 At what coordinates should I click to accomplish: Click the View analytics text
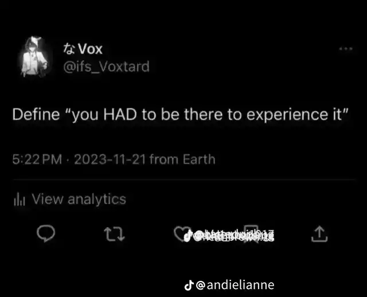tap(79, 200)
